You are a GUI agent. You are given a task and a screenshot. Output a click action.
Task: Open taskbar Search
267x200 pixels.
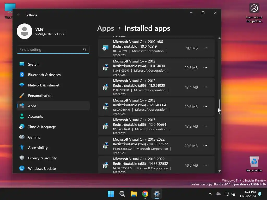tap(122, 194)
